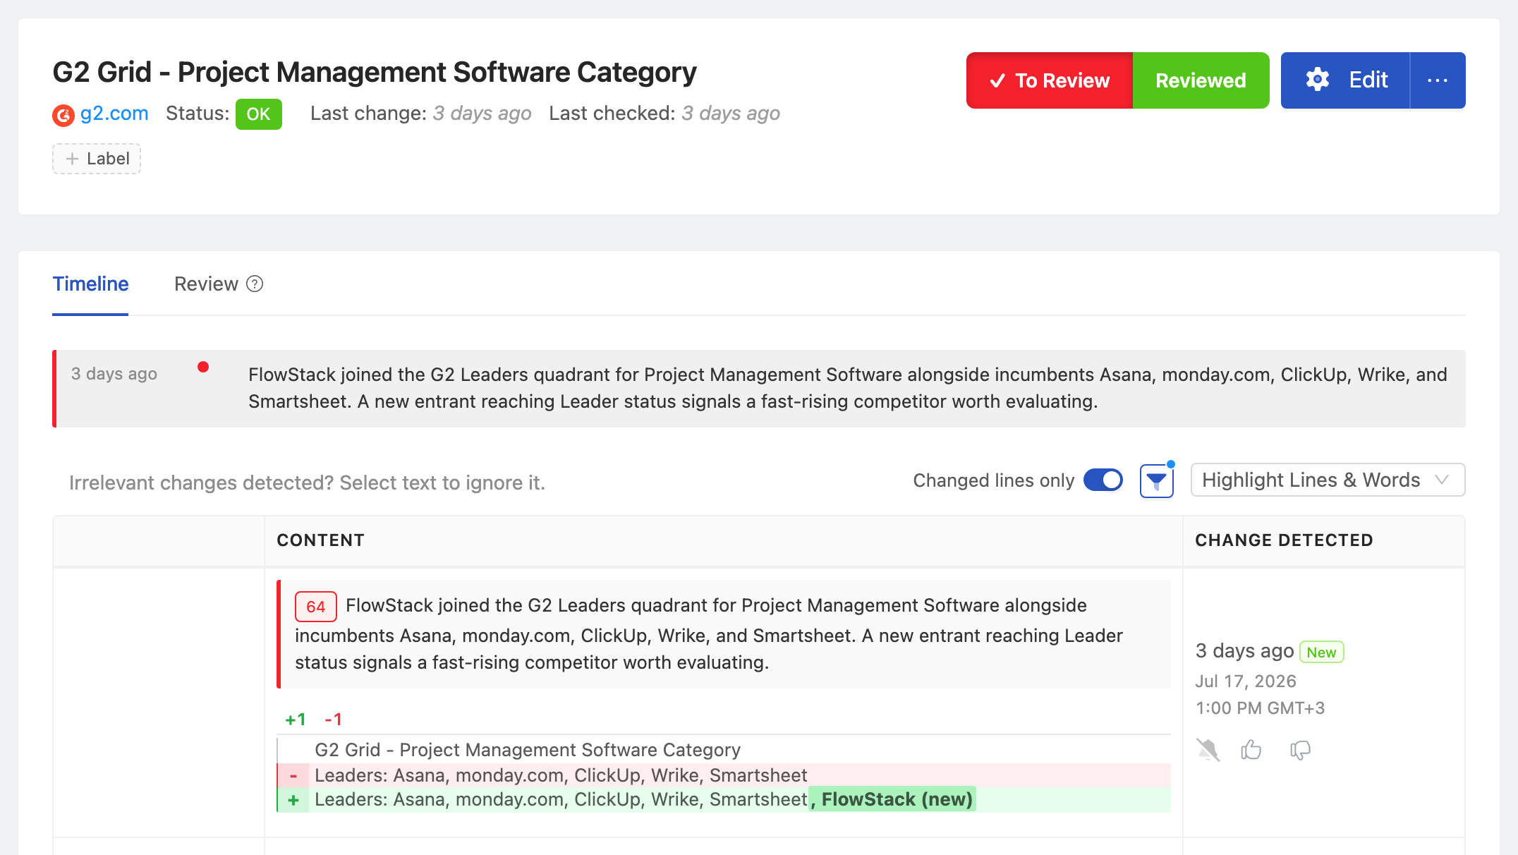Click the Jul 17, 2026 date text

[1246, 681]
